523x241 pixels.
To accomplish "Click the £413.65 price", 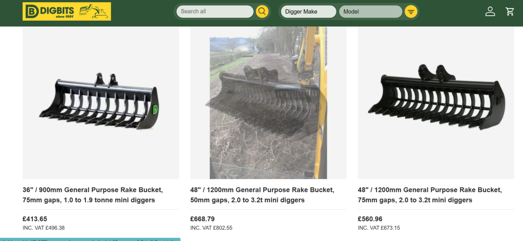I will click(x=35, y=219).
